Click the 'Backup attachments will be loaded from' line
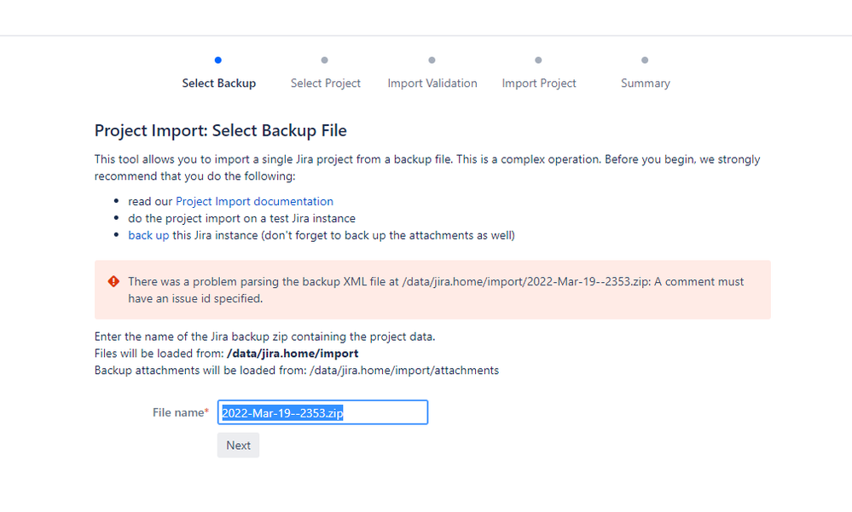 coord(297,371)
